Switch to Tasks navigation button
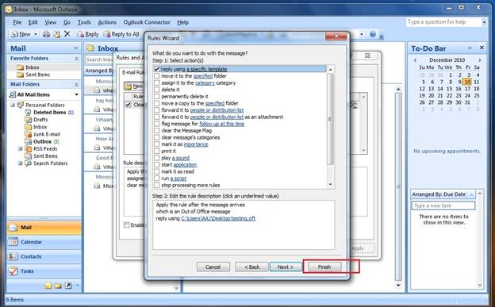 [44, 271]
